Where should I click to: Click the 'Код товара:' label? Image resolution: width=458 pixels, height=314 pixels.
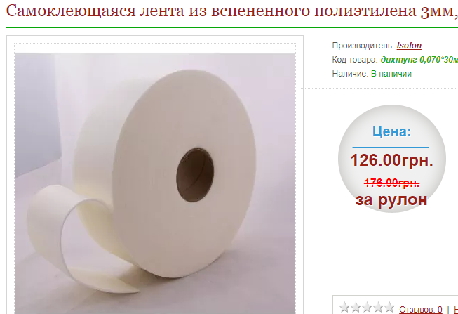pos(355,60)
